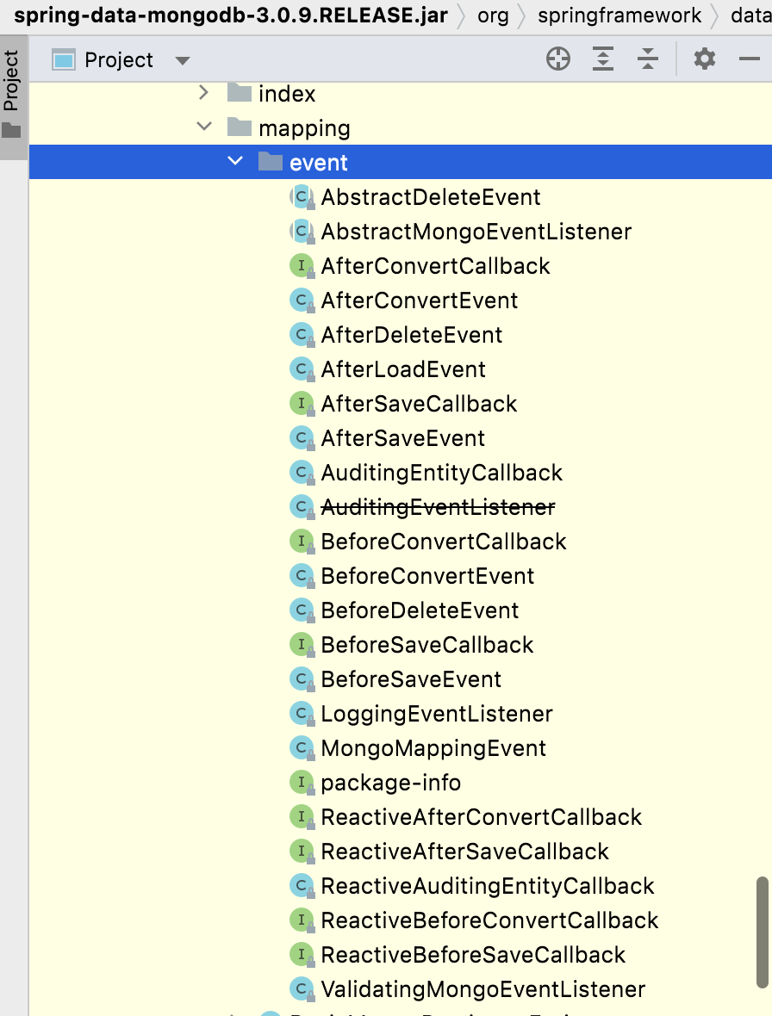Viewport: 772px width, 1016px height.
Task: Select the index folder name
Action: point(287,93)
